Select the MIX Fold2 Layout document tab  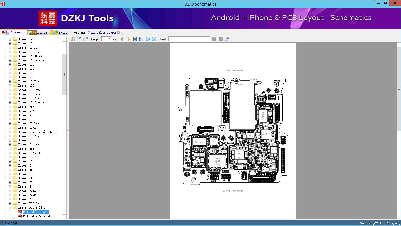tap(103, 33)
